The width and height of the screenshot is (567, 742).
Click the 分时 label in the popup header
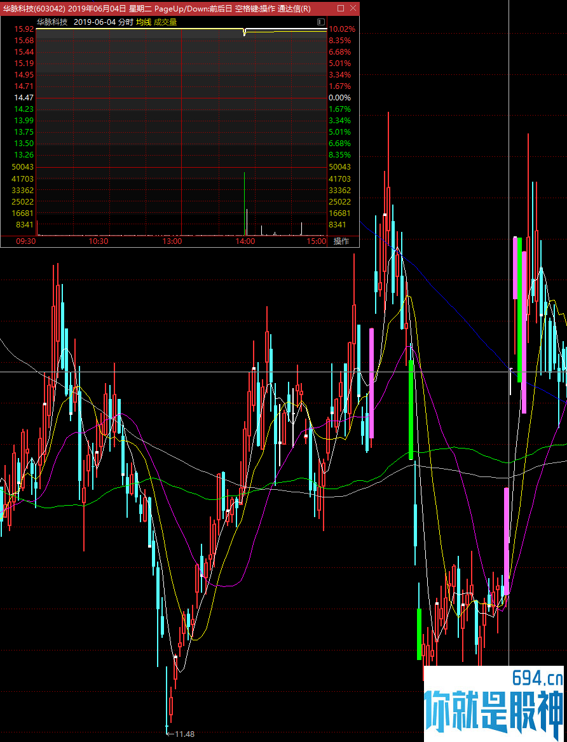tap(125, 22)
